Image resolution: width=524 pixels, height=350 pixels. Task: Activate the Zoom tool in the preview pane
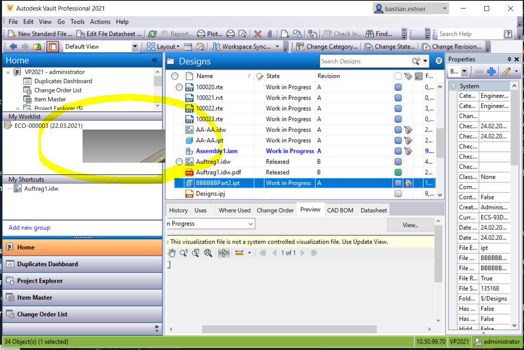coord(183,253)
